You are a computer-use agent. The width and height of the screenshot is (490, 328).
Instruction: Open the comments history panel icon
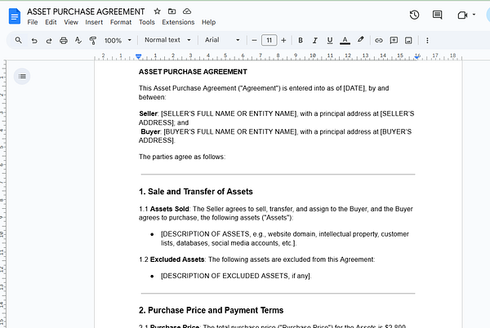pos(438,15)
